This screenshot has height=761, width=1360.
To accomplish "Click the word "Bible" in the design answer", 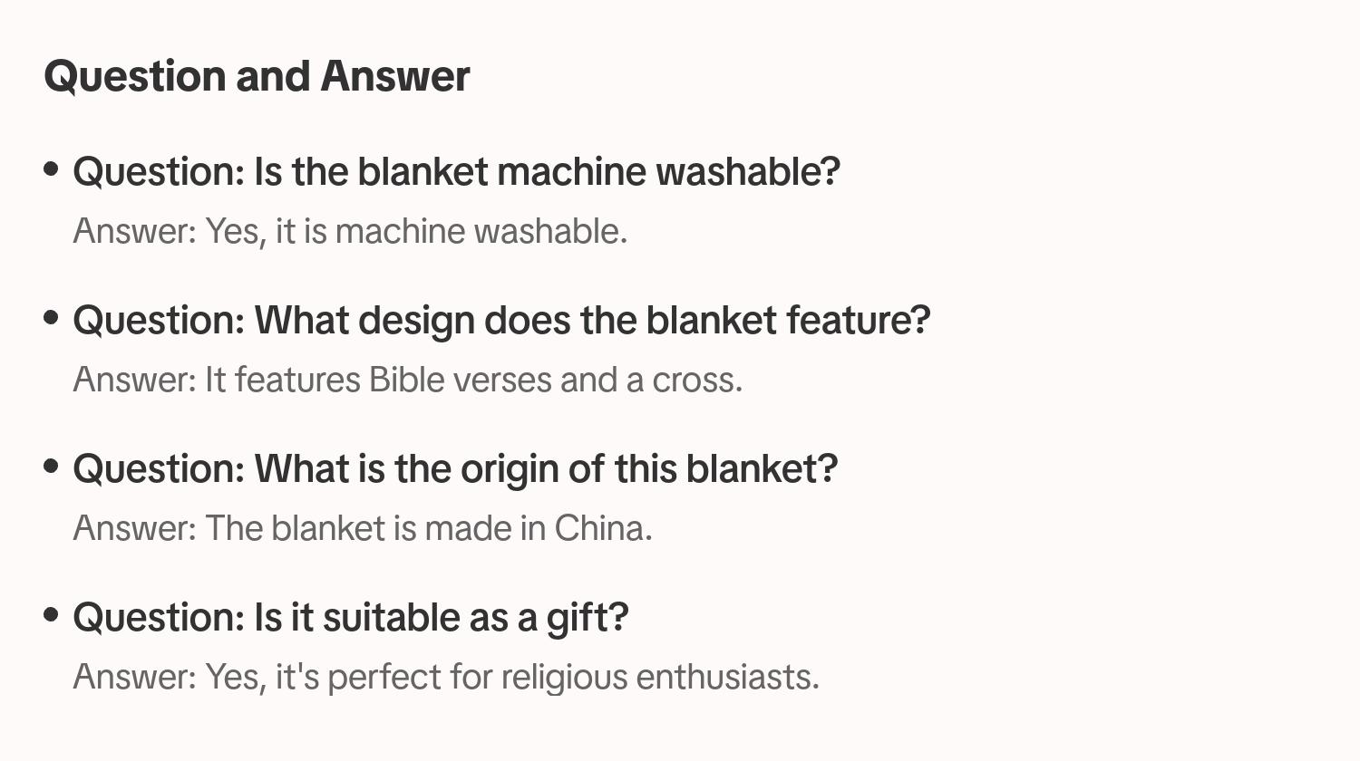I will (x=406, y=380).
